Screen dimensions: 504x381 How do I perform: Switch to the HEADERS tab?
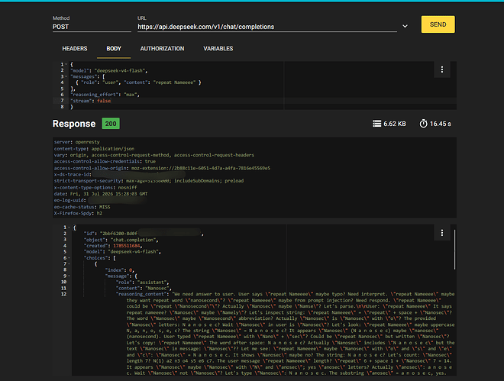[75, 49]
